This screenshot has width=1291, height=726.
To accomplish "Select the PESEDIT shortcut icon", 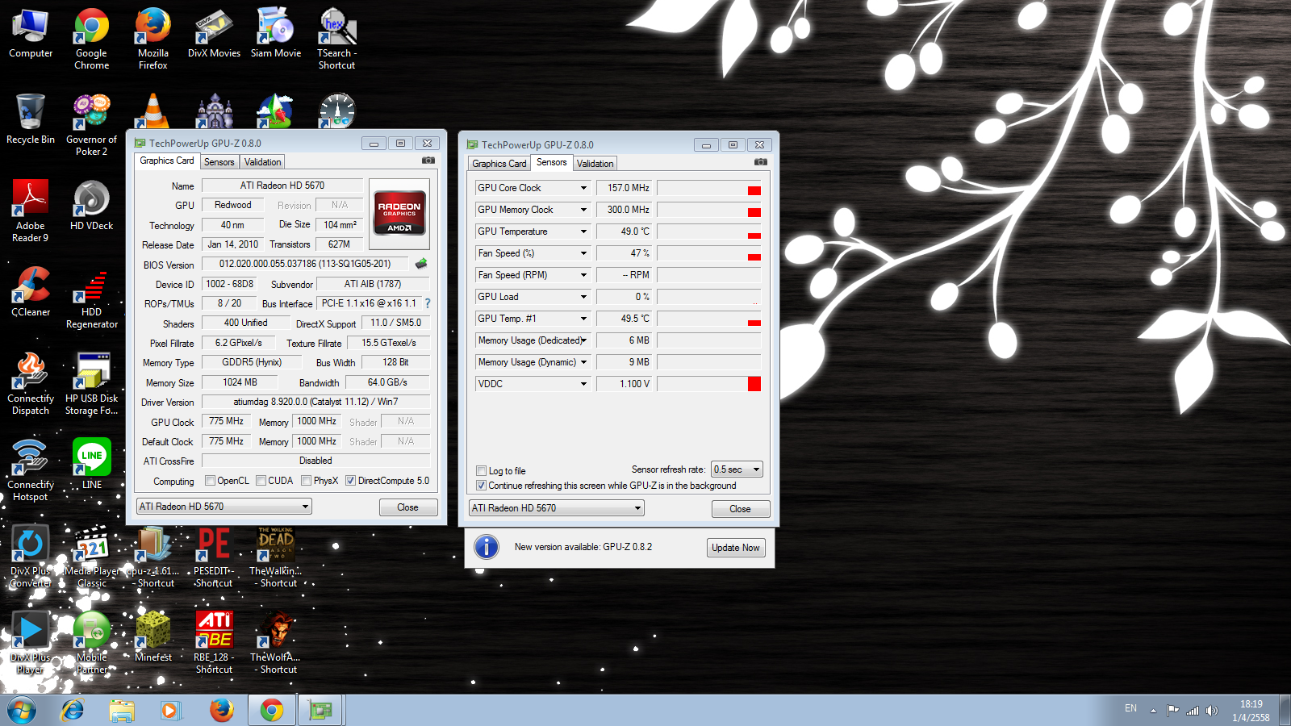I will coord(214,557).
